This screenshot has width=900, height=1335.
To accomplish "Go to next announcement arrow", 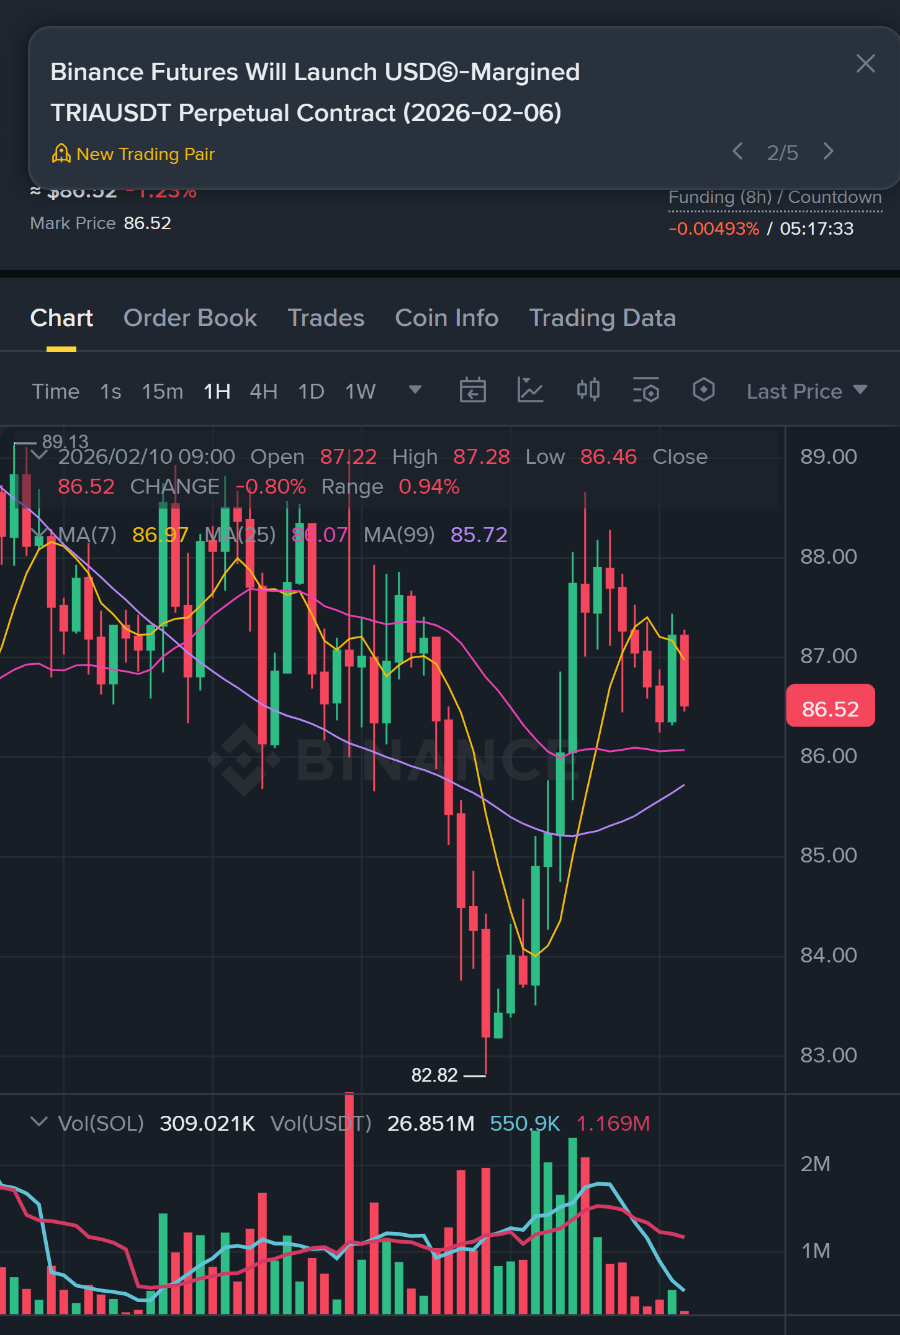I will (x=828, y=152).
